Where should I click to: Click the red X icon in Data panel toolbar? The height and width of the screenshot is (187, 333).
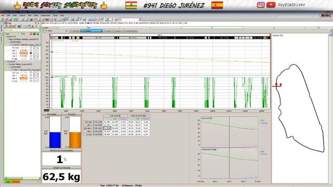pyautogui.click(x=14, y=26)
